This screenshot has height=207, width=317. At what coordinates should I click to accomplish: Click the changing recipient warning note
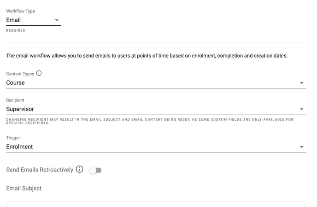150,121
